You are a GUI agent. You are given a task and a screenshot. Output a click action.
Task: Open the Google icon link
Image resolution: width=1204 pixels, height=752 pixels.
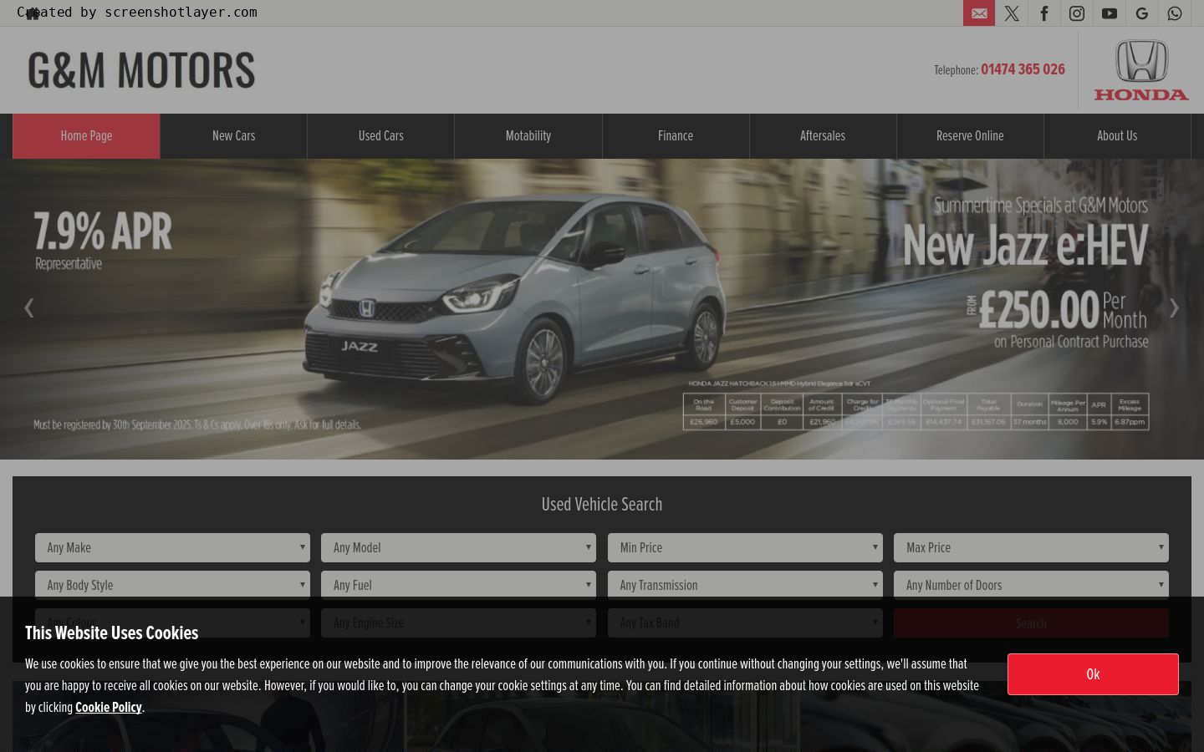tap(1142, 13)
